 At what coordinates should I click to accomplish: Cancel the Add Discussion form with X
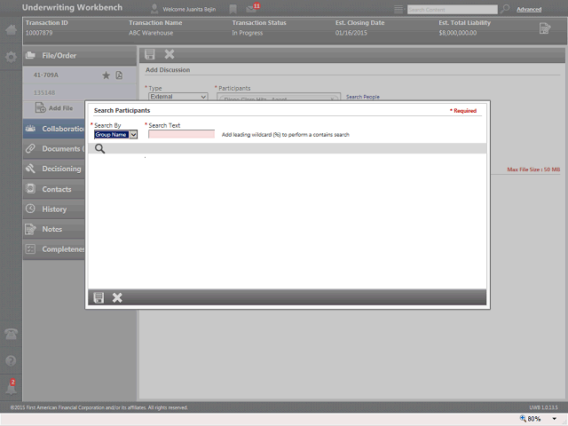click(x=170, y=54)
